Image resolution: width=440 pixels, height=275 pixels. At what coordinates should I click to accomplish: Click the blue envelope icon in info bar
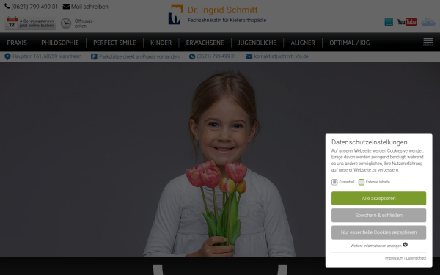coord(249,56)
